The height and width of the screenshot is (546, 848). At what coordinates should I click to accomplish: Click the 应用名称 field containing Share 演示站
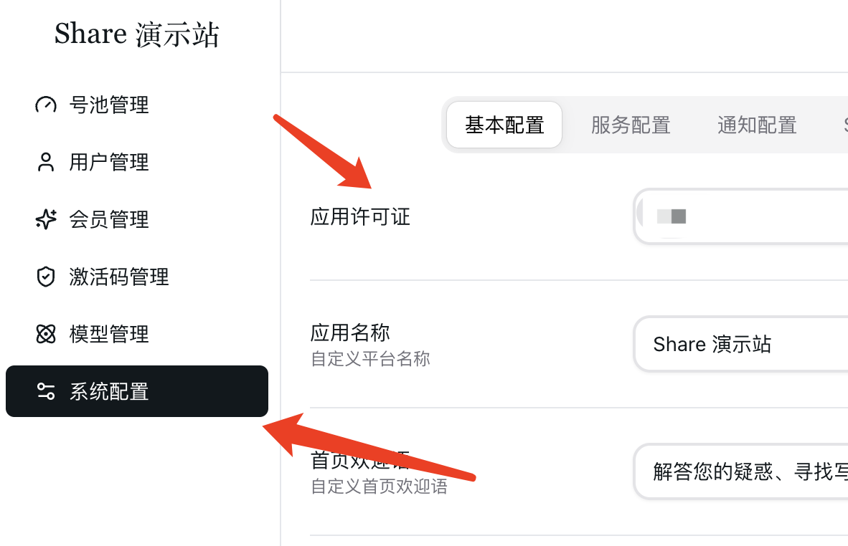(x=741, y=344)
